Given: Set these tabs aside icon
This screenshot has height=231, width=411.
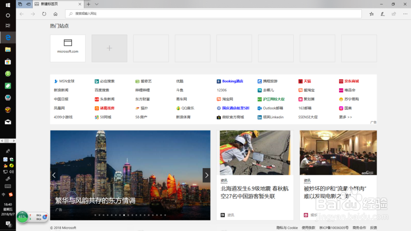Looking at the screenshot, I should 28,4.
